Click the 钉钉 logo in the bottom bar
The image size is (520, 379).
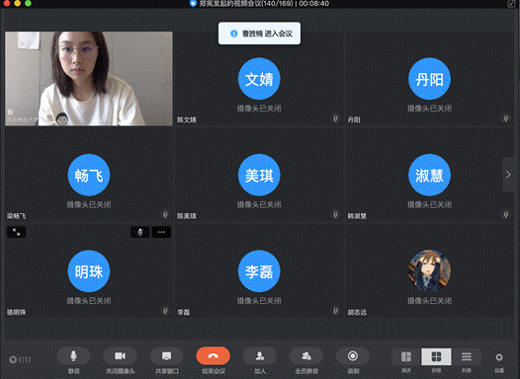click(x=20, y=359)
